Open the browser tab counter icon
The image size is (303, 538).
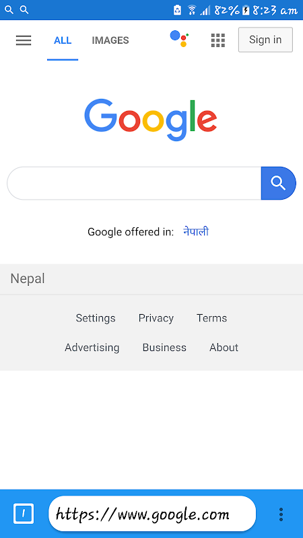coord(24,514)
